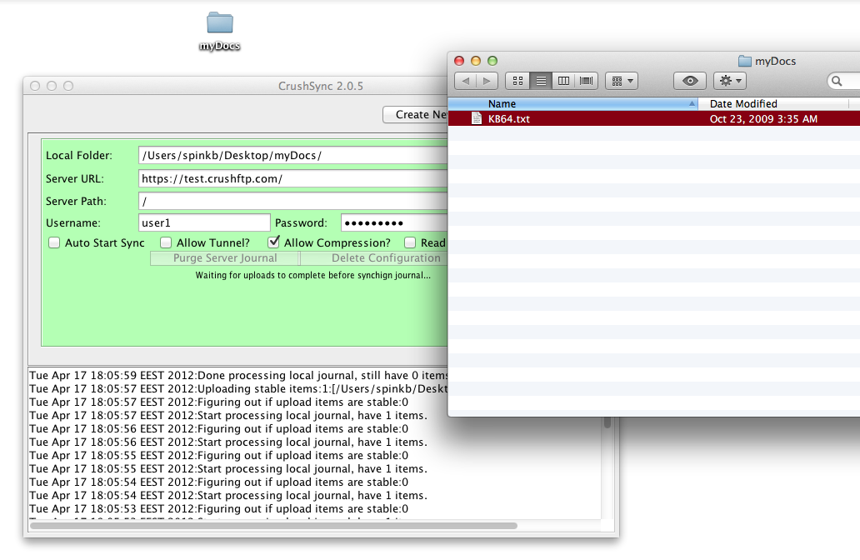Image resolution: width=860 pixels, height=560 pixels.
Task: Click the Create New button in CrushSync
Action: (x=415, y=115)
